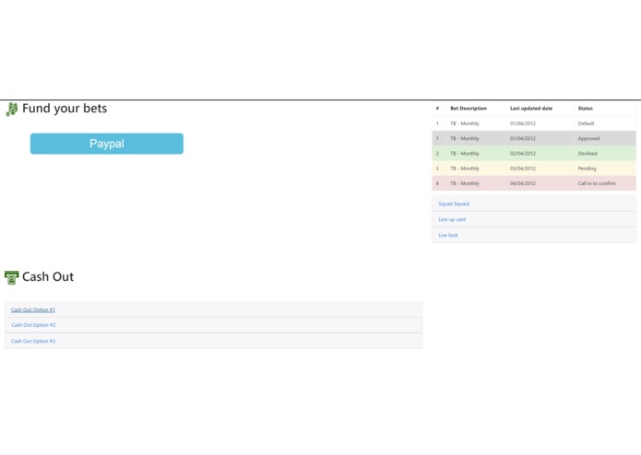The width and height of the screenshot is (641, 455).
Task: Open the Line up card link
Action: click(x=452, y=219)
